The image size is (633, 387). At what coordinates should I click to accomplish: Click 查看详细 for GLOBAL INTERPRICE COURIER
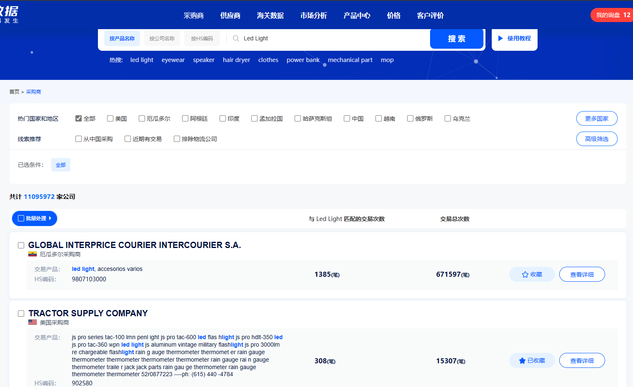click(x=582, y=274)
